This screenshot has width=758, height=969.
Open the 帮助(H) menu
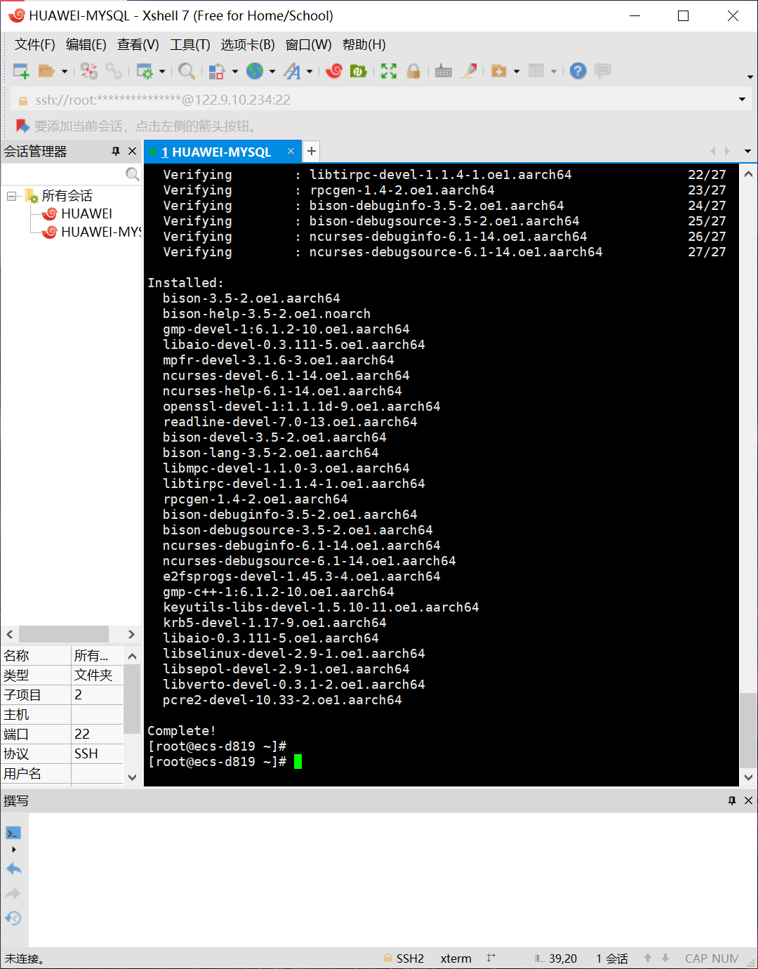tap(364, 45)
